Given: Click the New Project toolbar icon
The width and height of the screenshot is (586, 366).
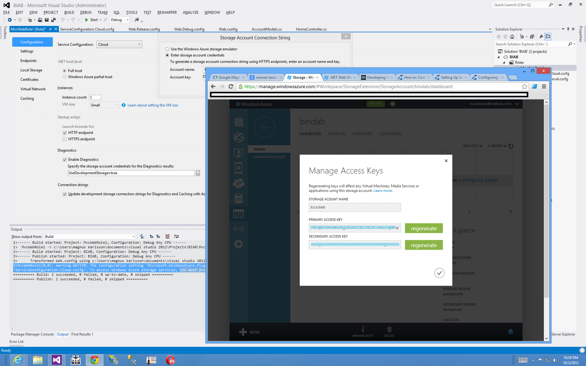Looking at the screenshot, I should (30, 20).
